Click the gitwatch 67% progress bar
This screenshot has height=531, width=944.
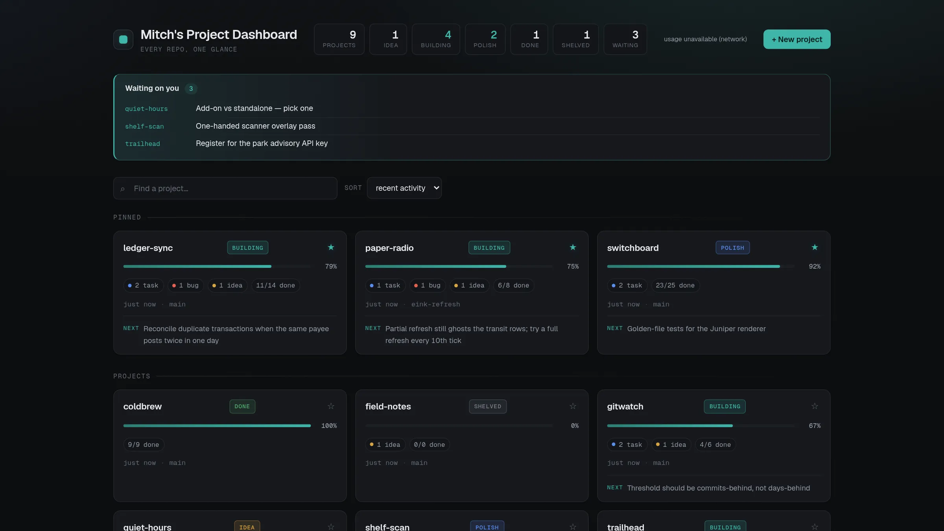pyautogui.click(x=701, y=426)
